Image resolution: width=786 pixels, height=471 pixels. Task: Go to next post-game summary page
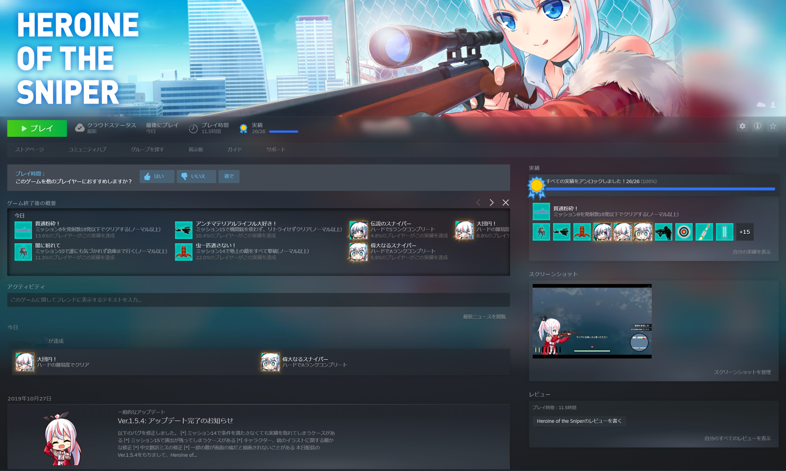(x=492, y=203)
